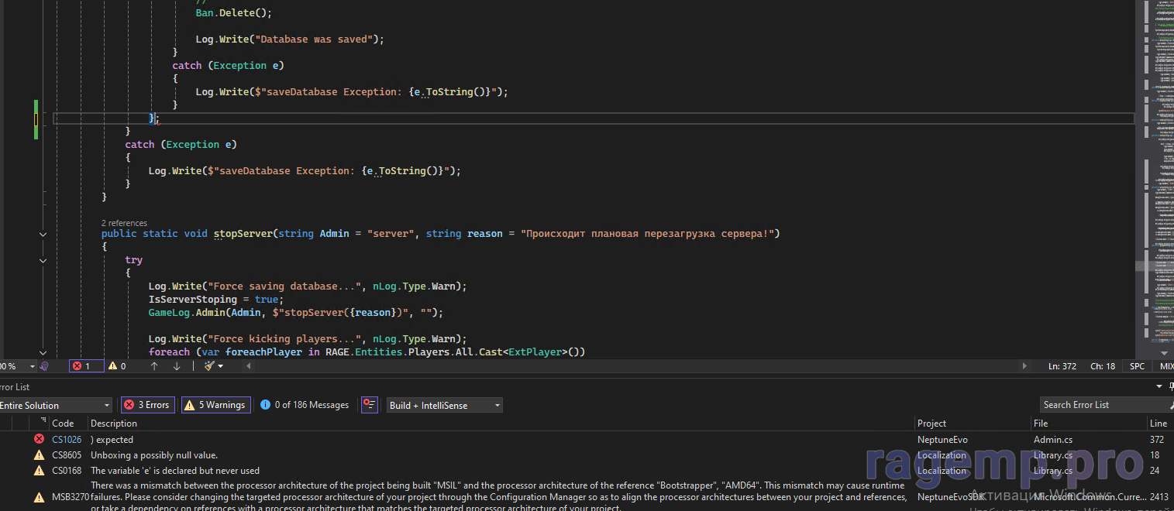Click the CS0168 warning code link

[67, 471]
